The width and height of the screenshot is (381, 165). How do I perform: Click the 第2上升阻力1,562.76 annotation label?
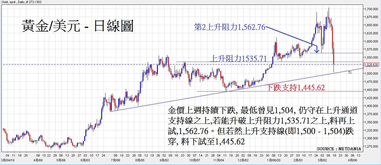pyautogui.click(x=229, y=27)
